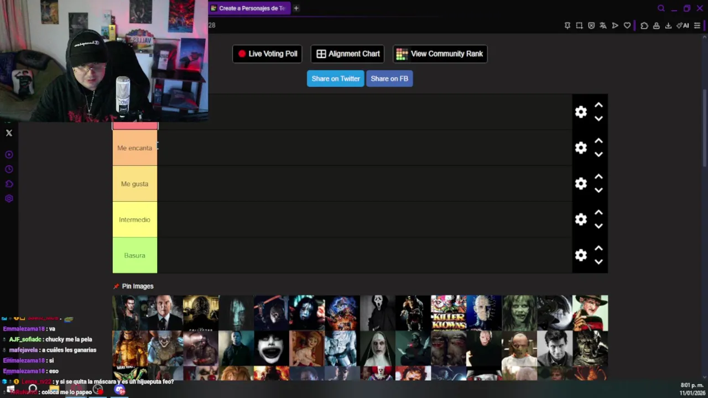Image resolution: width=708 pixels, height=398 pixels.
Task: Add page to bookmarks with heart icon
Action: tap(627, 25)
